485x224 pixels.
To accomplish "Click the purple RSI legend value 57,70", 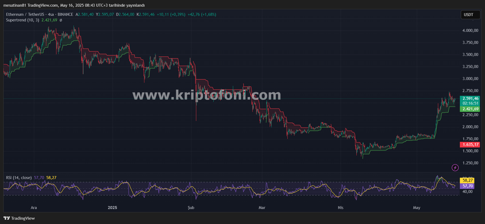I will click(39, 178).
